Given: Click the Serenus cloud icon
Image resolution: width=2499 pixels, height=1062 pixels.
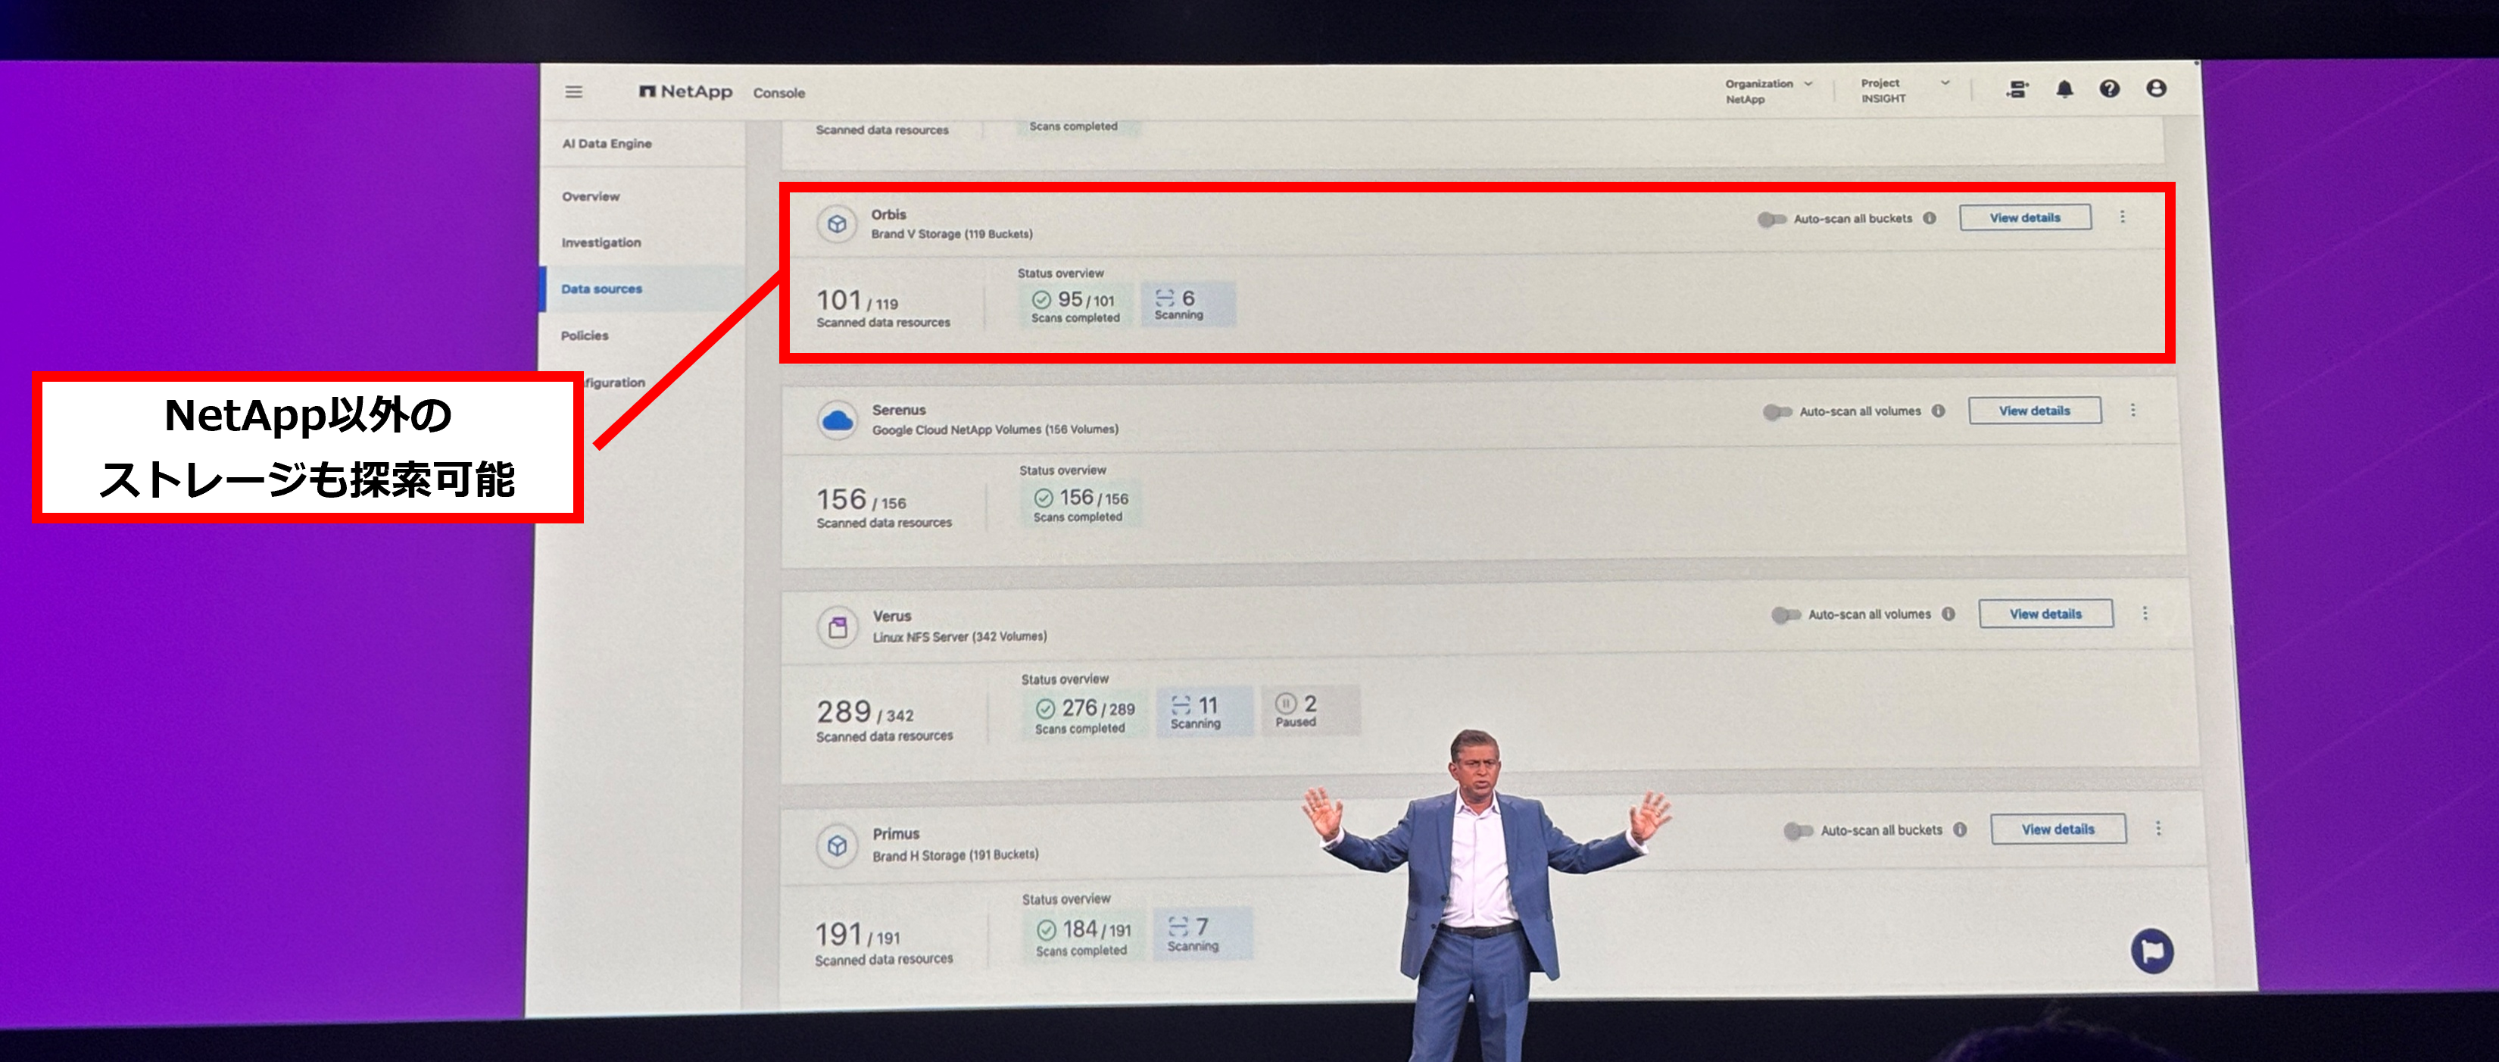Looking at the screenshot, I should pos(836,420).
